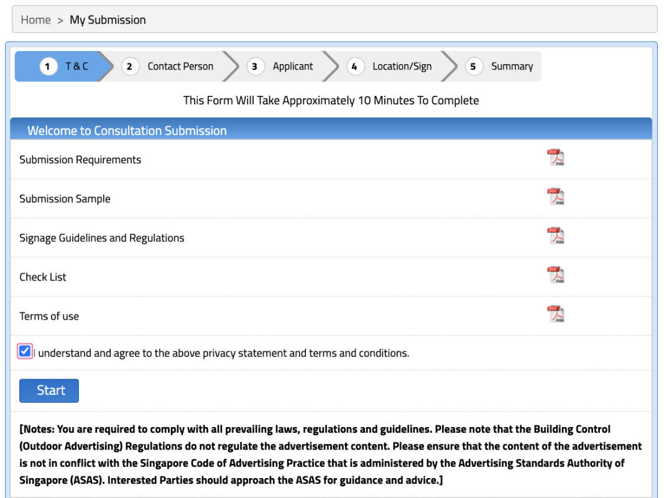The image size is (664, 498).
Task: Click the number 3 step circle
Action: click(x=256, y=67)
